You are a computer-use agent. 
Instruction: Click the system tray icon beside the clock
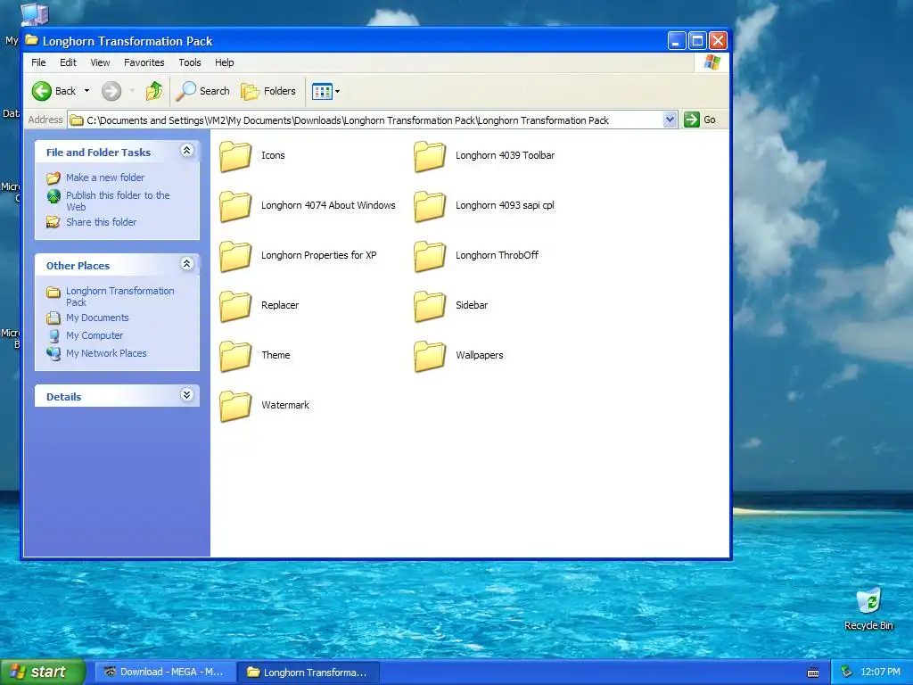[846, 673]
